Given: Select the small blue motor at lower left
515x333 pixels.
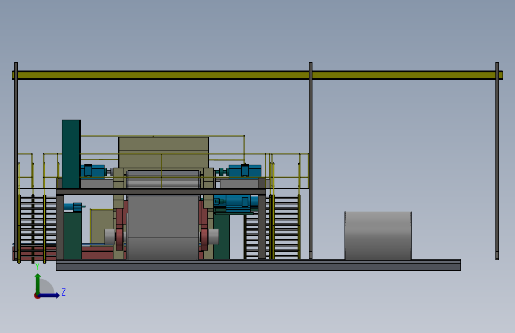Looking at the screenshot, I should (x=74, y=207).
